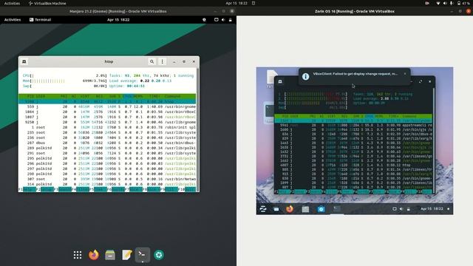
Task: Show applications grid in Manjaro dock
Action: (x=78, y=255)
